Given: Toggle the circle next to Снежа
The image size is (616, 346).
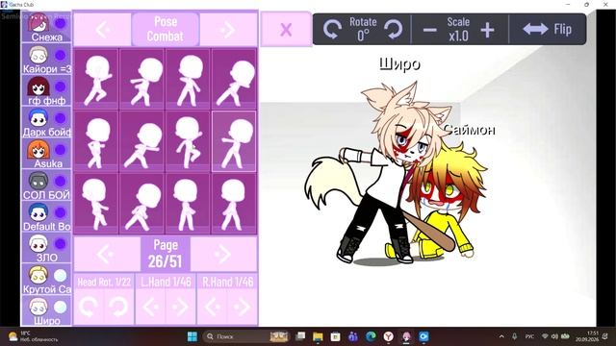Looking at the screenshot, I should click(x=60, y=23).
